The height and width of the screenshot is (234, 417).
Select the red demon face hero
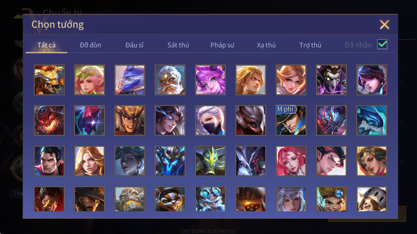[x=49, y=120]
